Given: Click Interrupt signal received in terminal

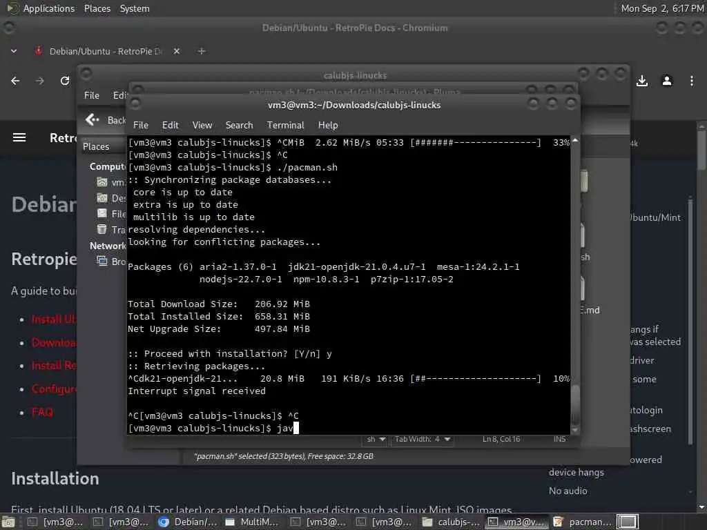Looking at the screenshot, I should [x=197, y=391].
